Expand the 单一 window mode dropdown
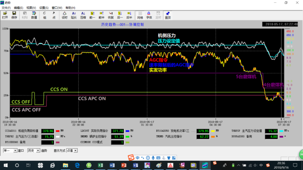The image size is (303, 170). pos(15,151)
